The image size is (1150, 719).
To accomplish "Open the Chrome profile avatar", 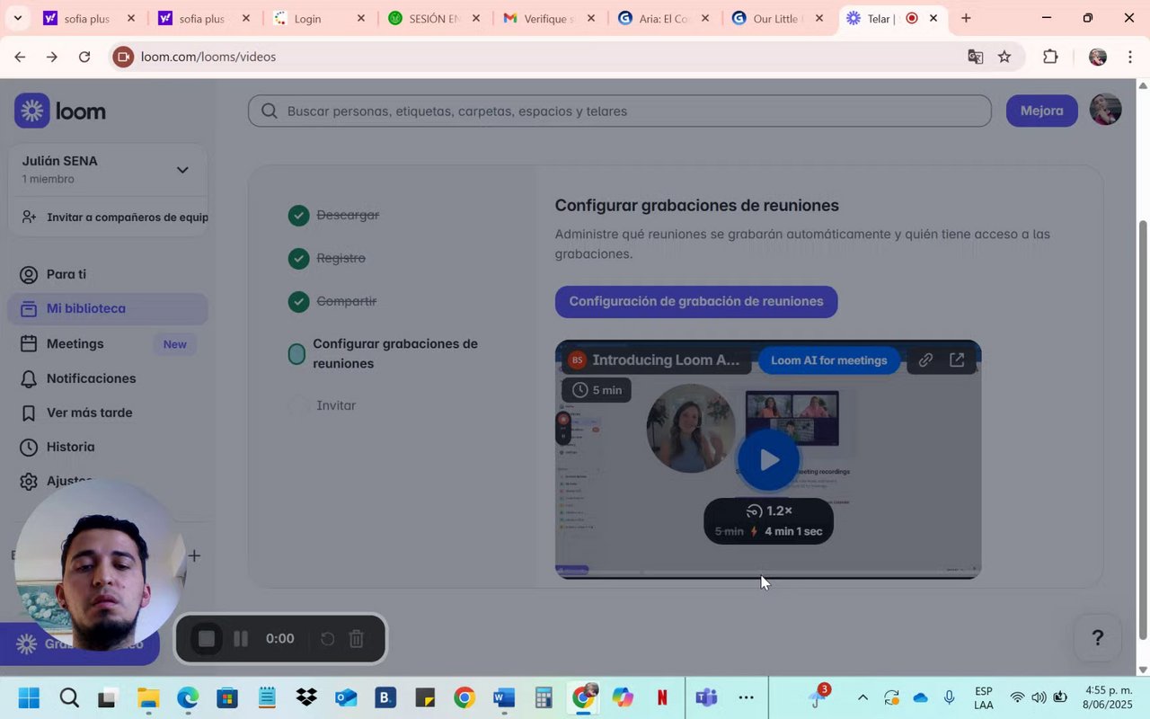I will (1097, 57).
